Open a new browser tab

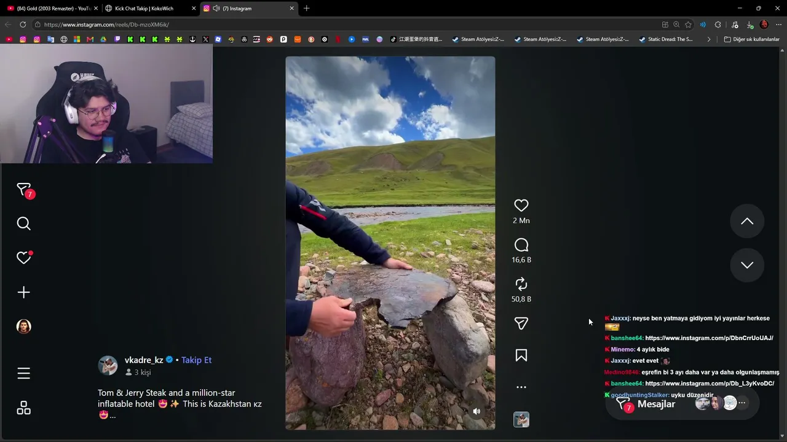click(306, 9)
